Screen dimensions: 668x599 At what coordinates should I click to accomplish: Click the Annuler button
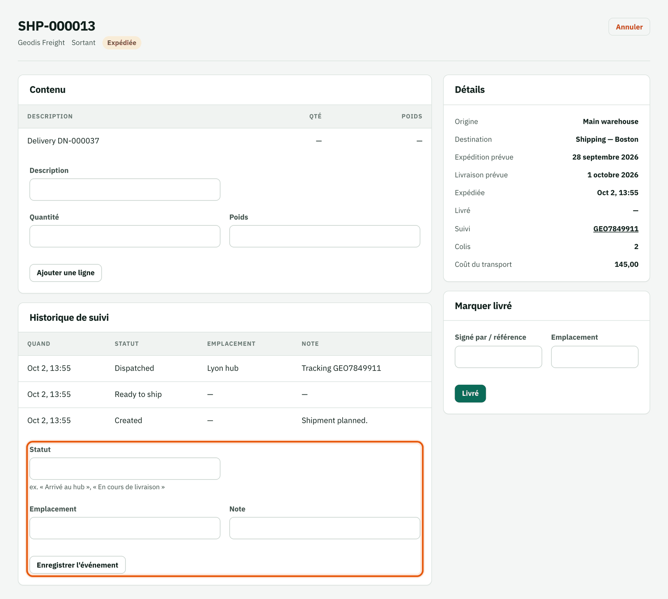click(629, 27)
